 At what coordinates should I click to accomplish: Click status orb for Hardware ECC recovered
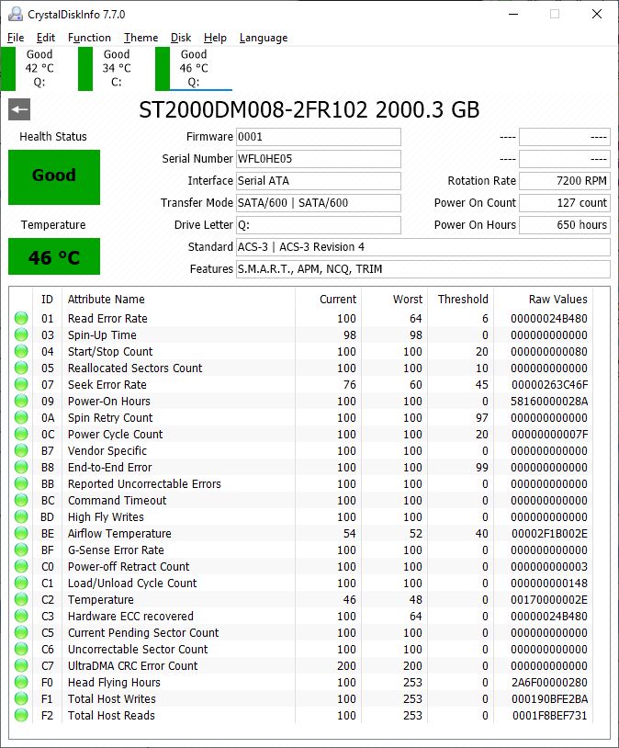click(x=21, y=616)
